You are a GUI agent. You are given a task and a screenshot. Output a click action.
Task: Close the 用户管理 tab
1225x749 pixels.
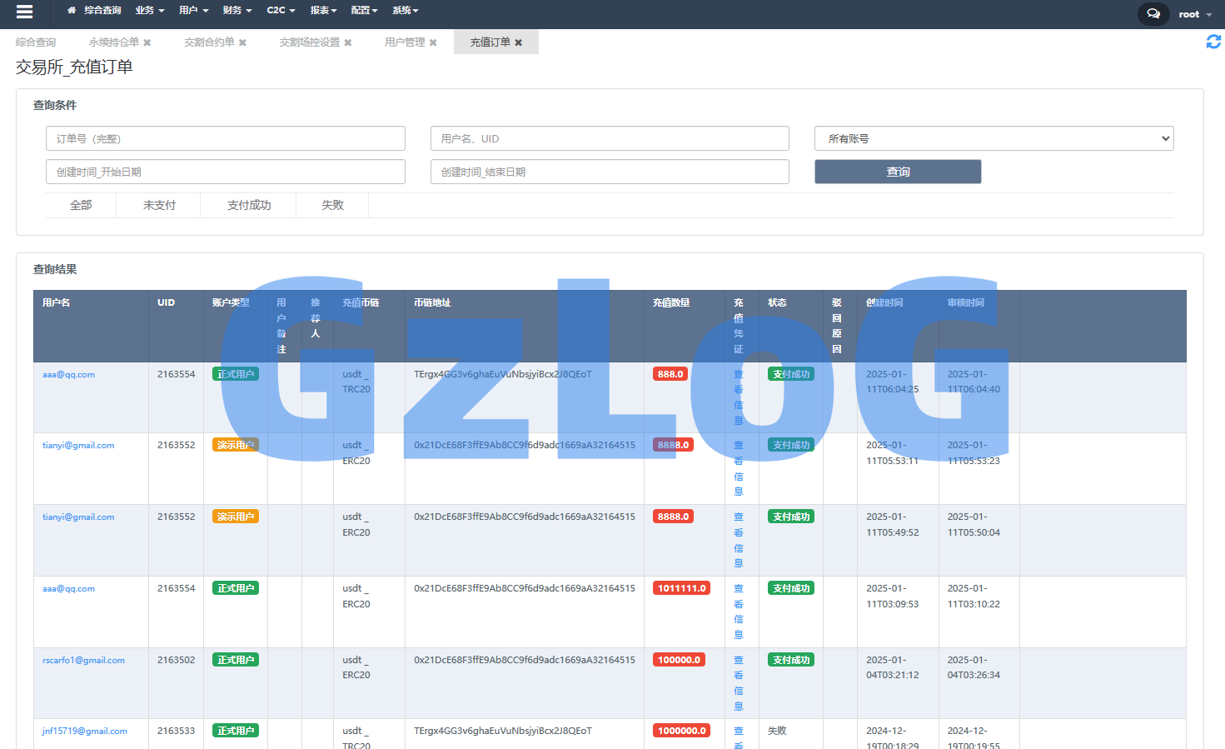[433, 42]
